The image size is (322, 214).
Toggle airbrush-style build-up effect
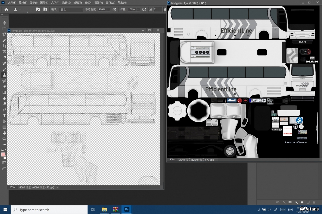(x=144, y=9)
